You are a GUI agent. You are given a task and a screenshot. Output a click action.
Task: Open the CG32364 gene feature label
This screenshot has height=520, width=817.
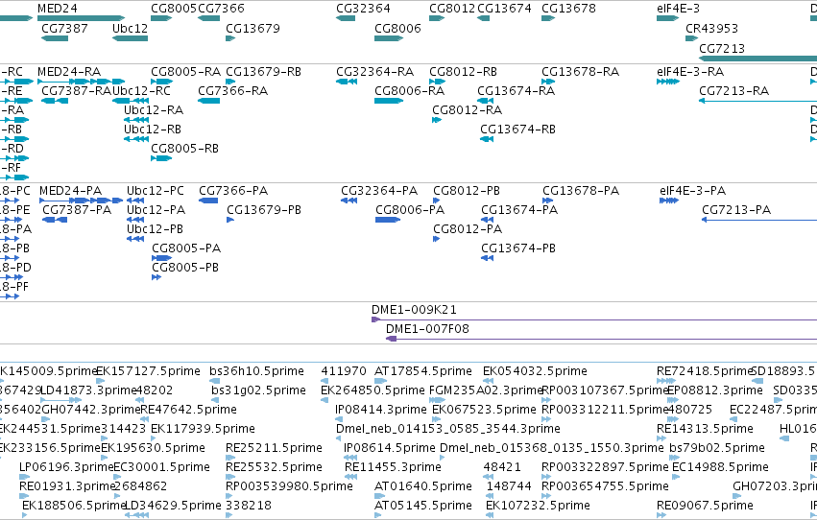pos(363,9)
